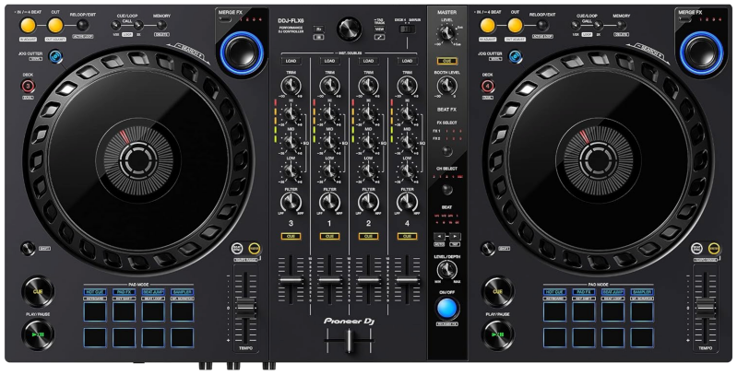Click the Beat FX beat right arrow

(454, 236)
